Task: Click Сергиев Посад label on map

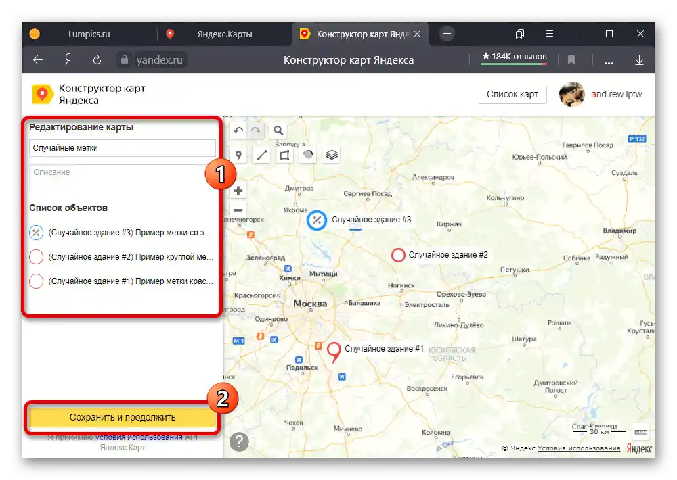Action: click(368, 193)
